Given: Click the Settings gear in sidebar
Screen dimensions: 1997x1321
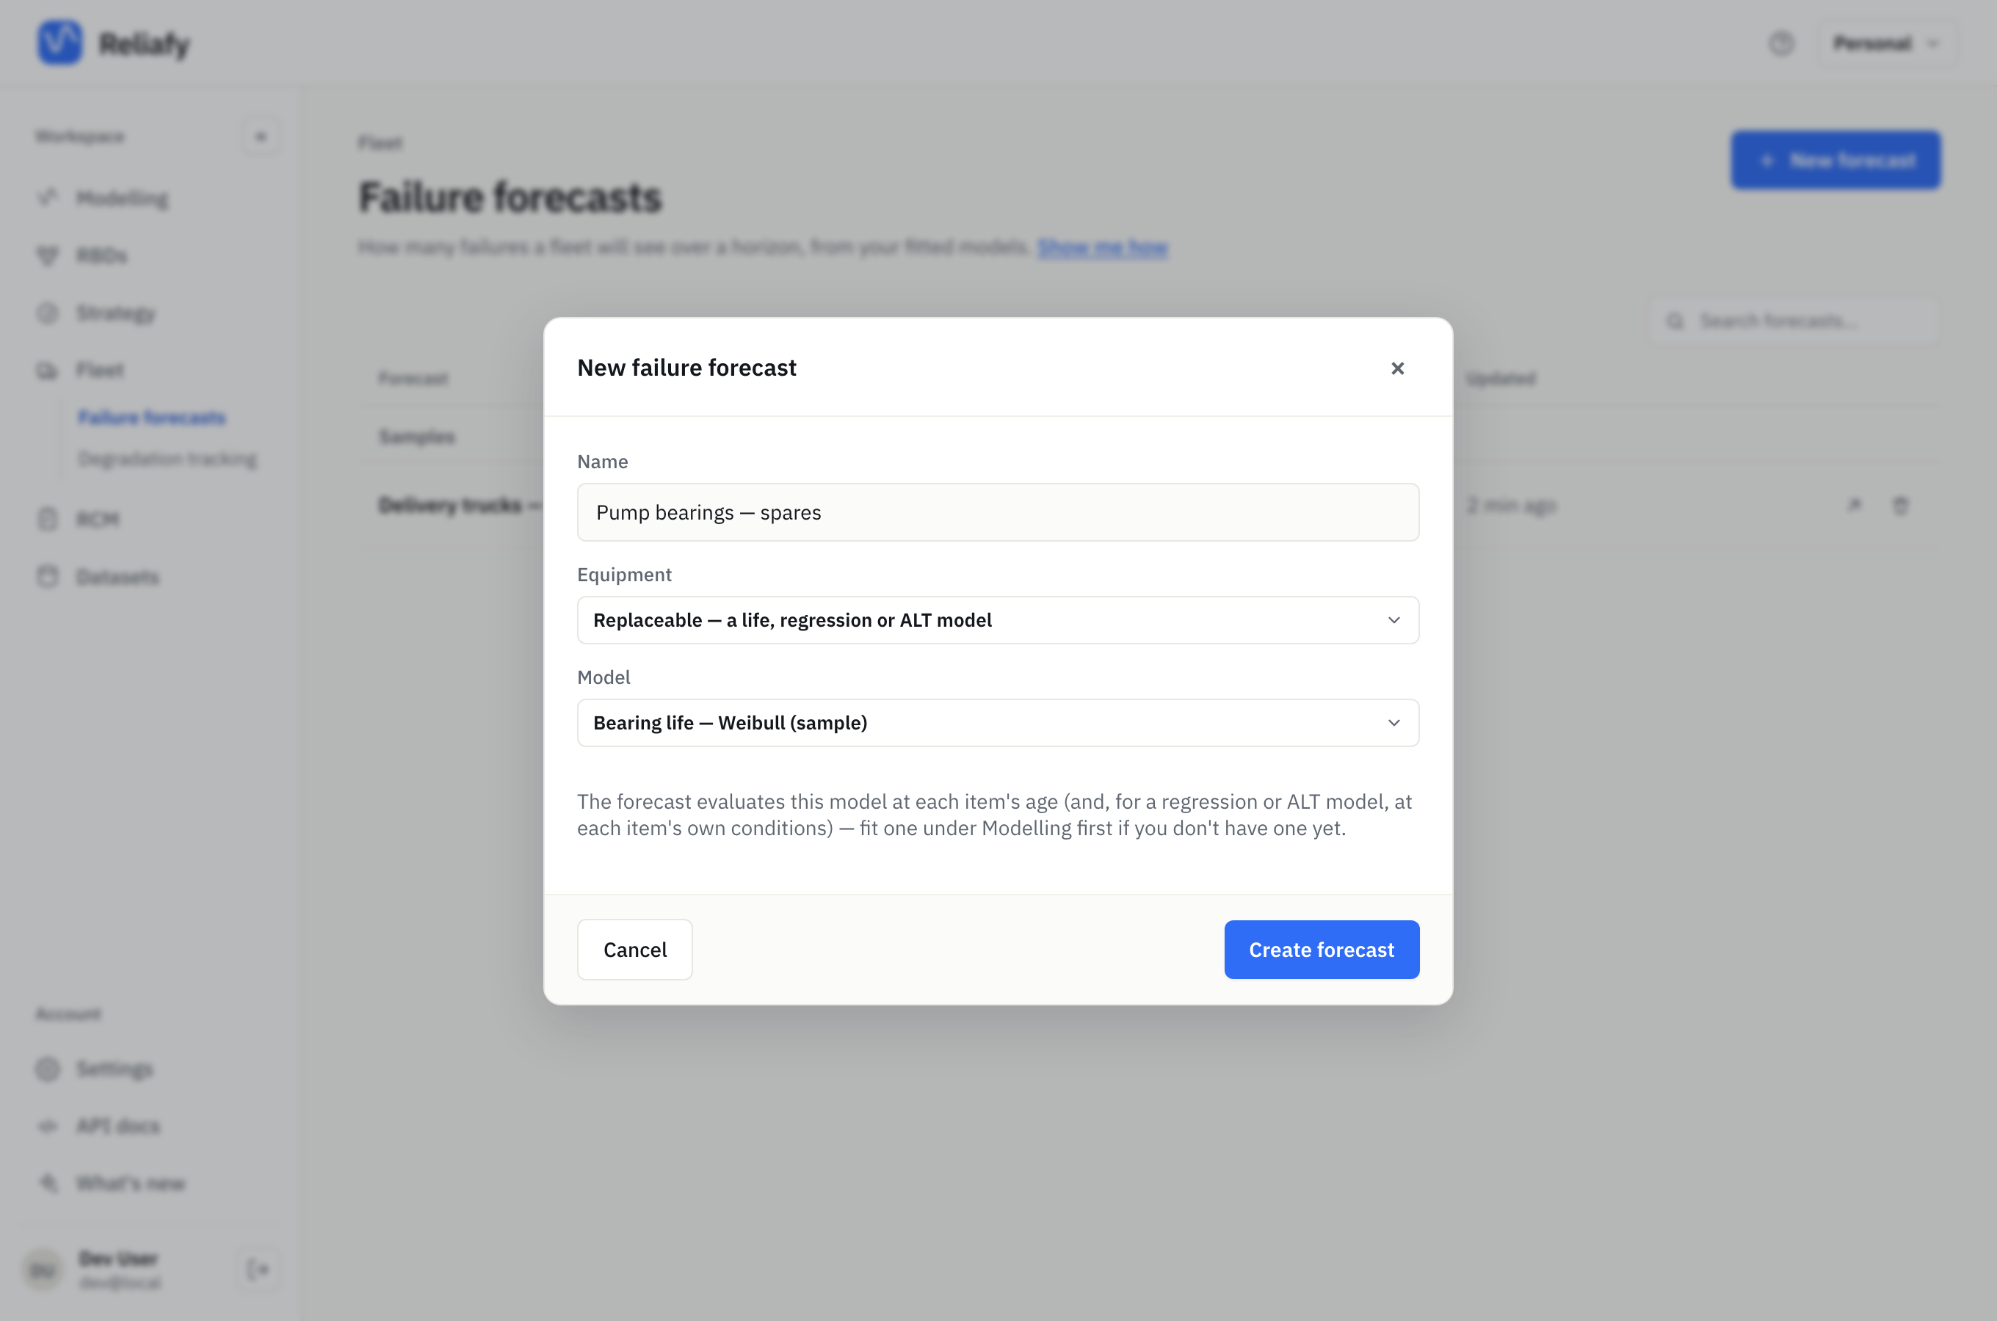Looking at the screenshot, I should click(x=48, y=1069).
